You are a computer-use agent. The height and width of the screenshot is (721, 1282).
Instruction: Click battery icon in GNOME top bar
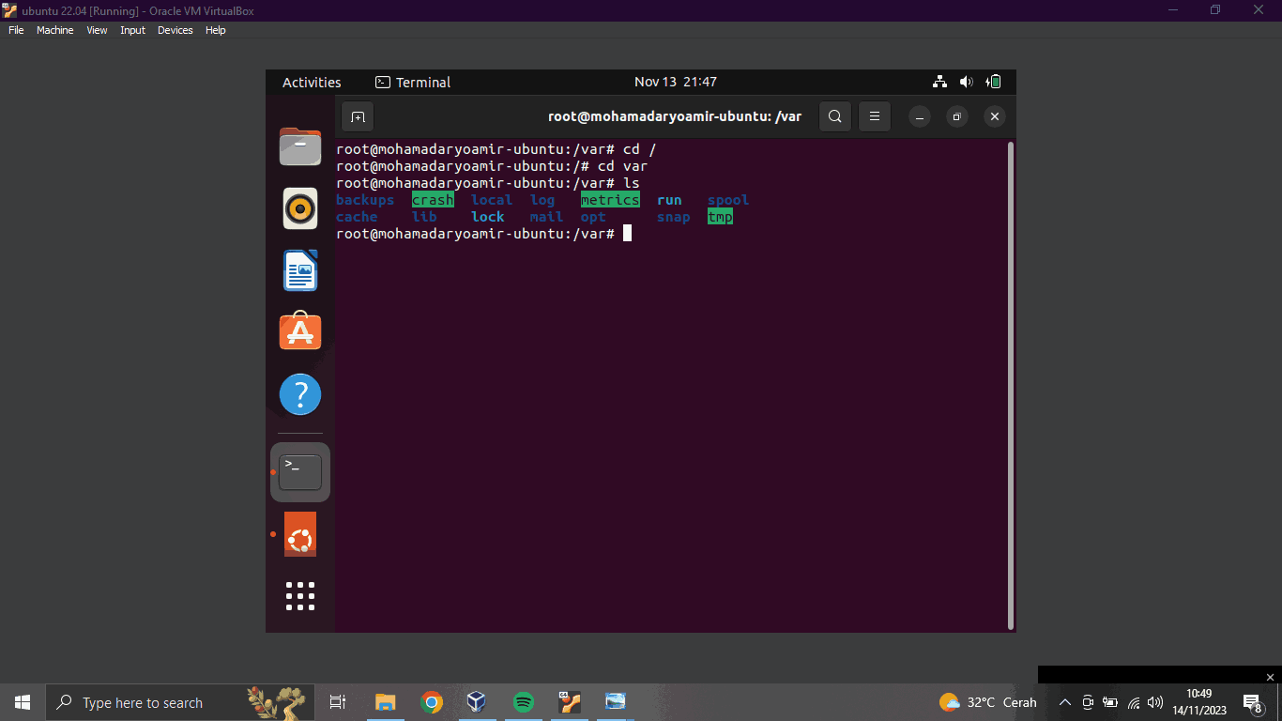pos(994,82)
